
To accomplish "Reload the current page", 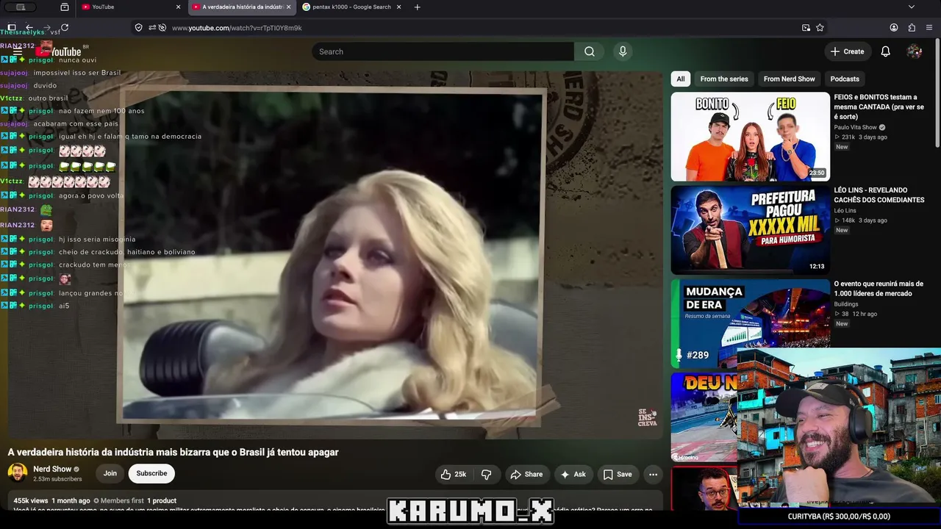I will (x=65, y=28).
